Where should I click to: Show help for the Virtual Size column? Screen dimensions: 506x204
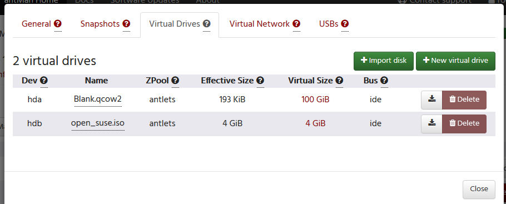tap(339, 81)
